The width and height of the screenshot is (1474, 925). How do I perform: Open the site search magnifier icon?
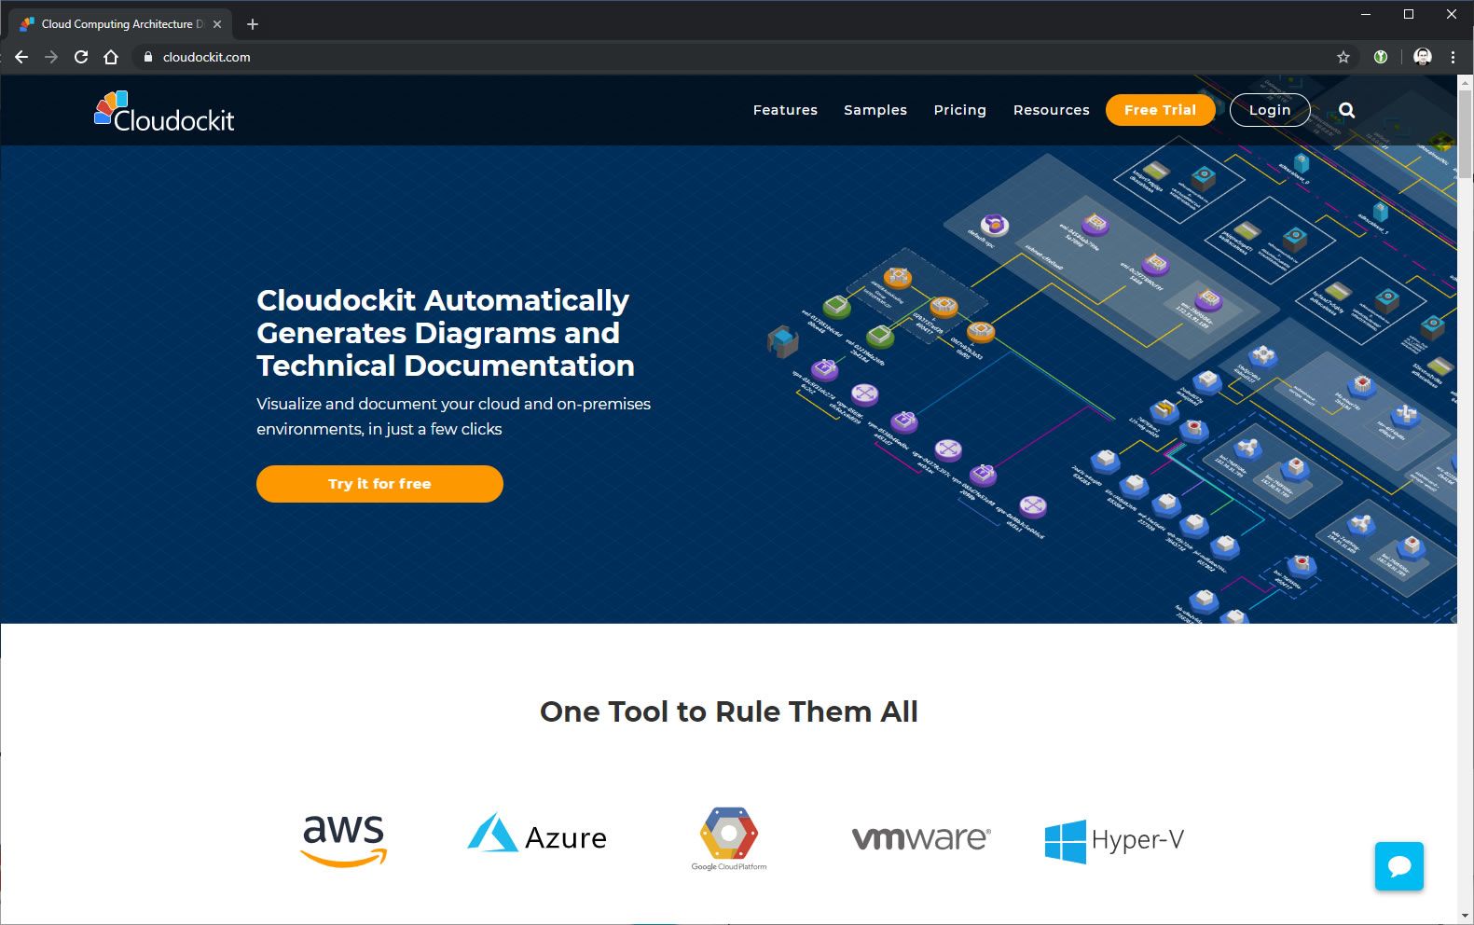tap(1347, 110)
